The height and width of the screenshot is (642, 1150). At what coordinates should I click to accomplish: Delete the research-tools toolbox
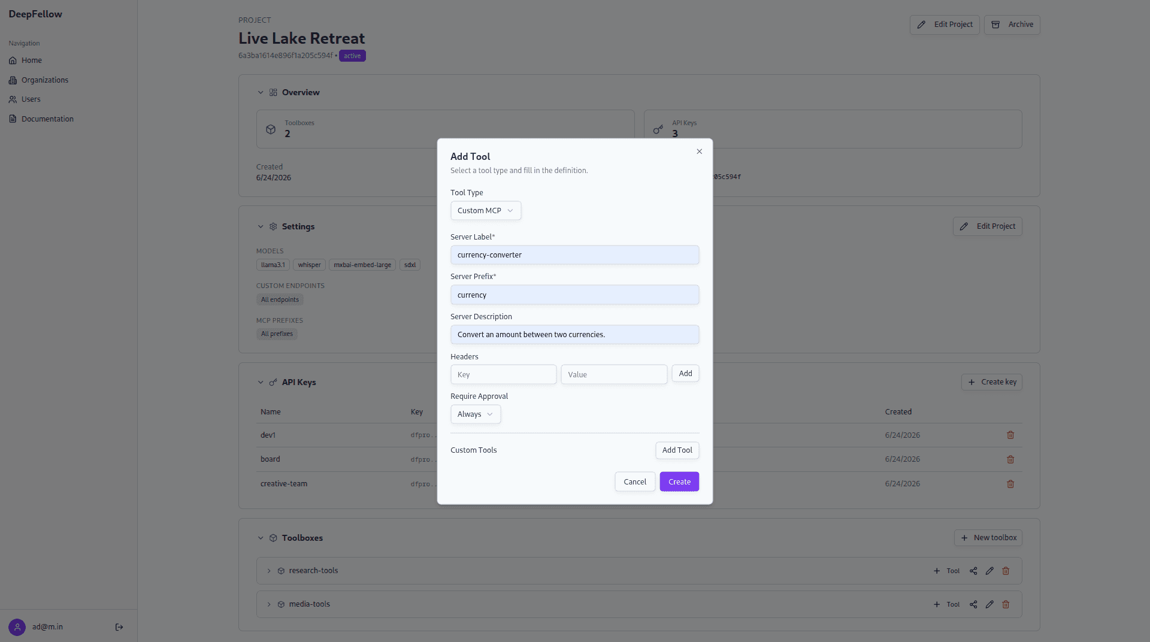pyautogui.click(x=1006, y=571)
